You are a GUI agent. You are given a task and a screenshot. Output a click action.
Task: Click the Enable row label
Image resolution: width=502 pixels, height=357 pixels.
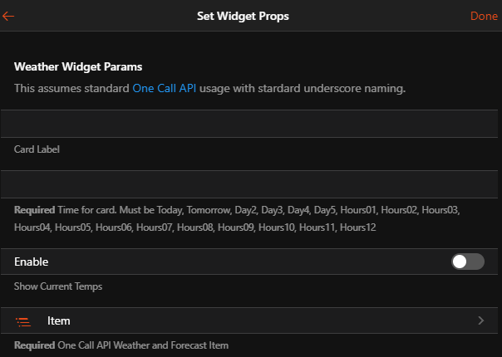coord(32,262)
